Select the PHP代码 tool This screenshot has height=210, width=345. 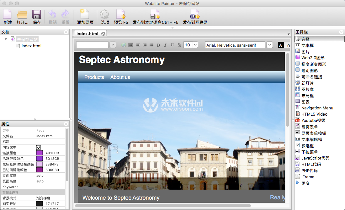(309, 171)
